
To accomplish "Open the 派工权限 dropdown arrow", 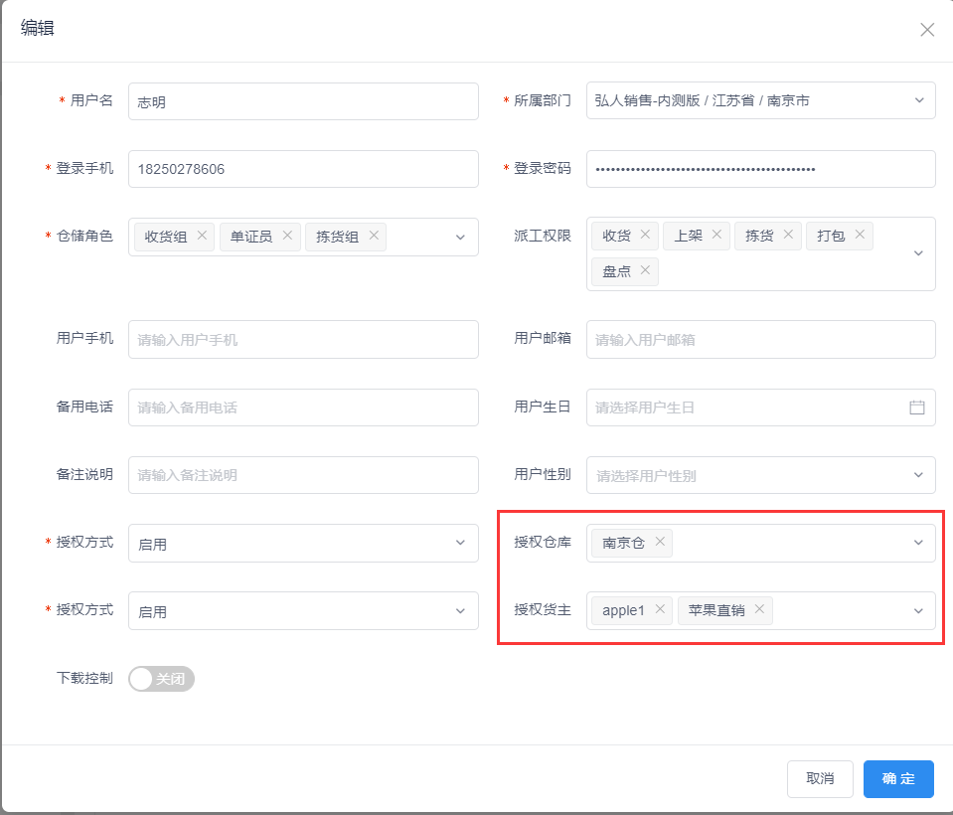I will [x=919, y=252].
